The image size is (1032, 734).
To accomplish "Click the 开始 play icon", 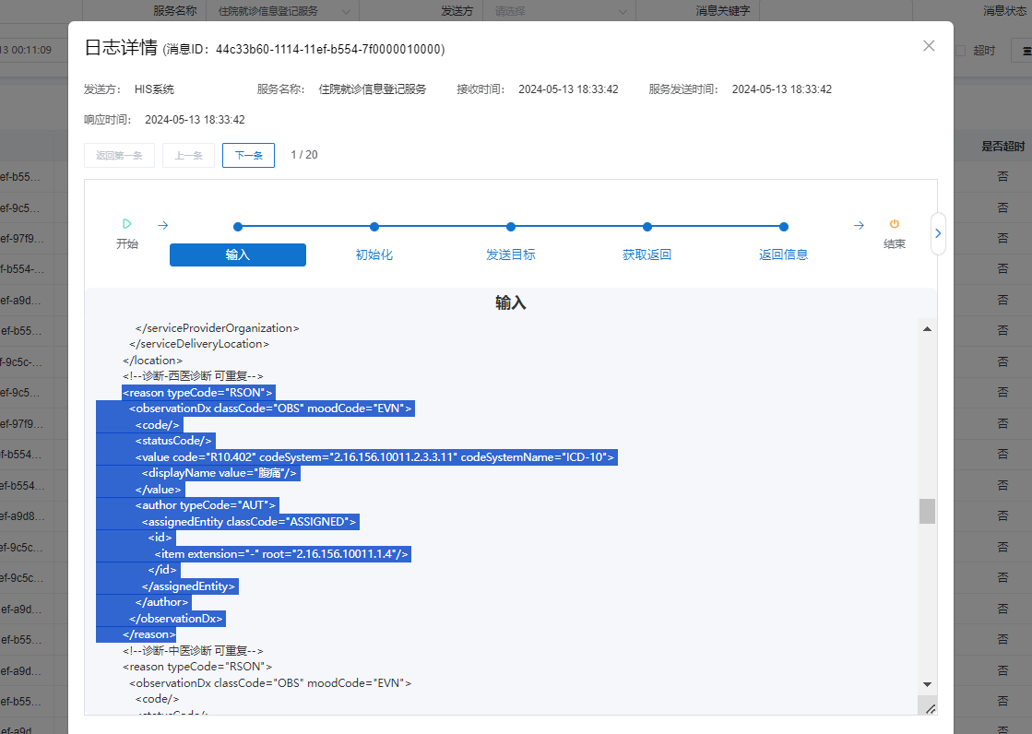I will (127, 224).
